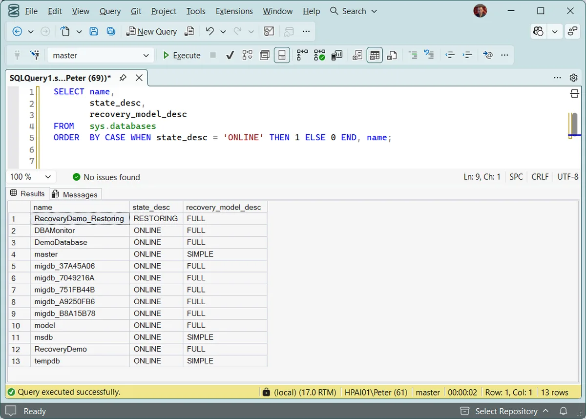
Task: Open the Extensions menu
Action: pyautogui.click(x=234, y=11)
